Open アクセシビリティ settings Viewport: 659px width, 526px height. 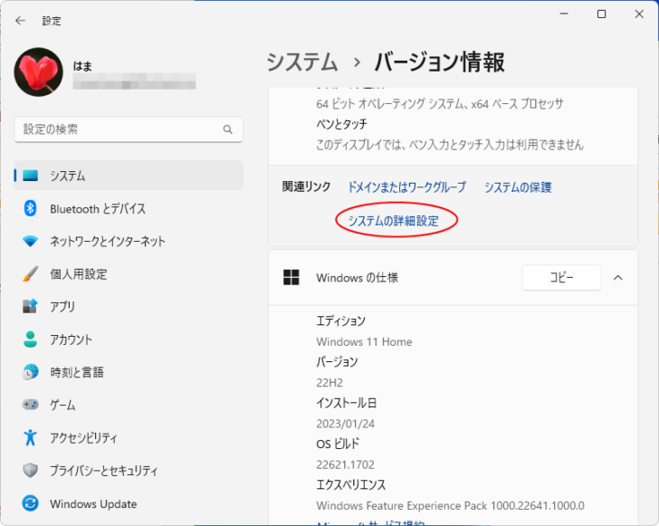[129, 437]
